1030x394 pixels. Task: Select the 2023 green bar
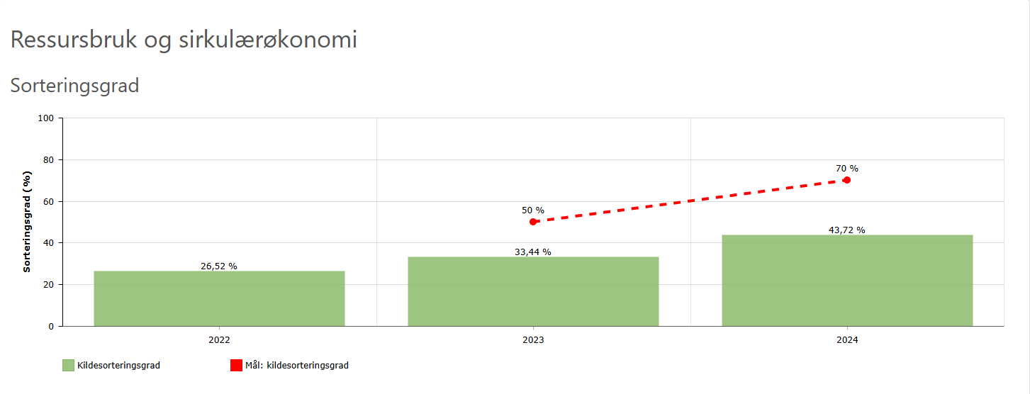tap(533, 292)
